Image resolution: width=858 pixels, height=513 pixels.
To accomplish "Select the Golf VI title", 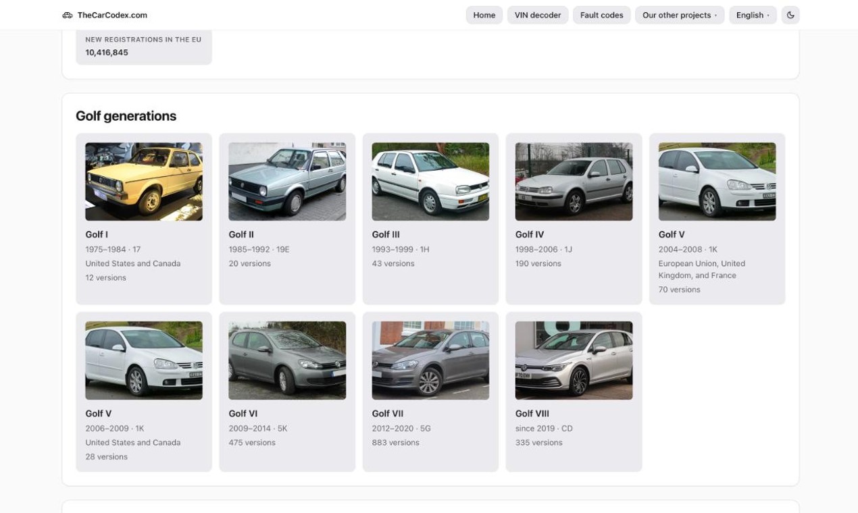I will (243, 413).
